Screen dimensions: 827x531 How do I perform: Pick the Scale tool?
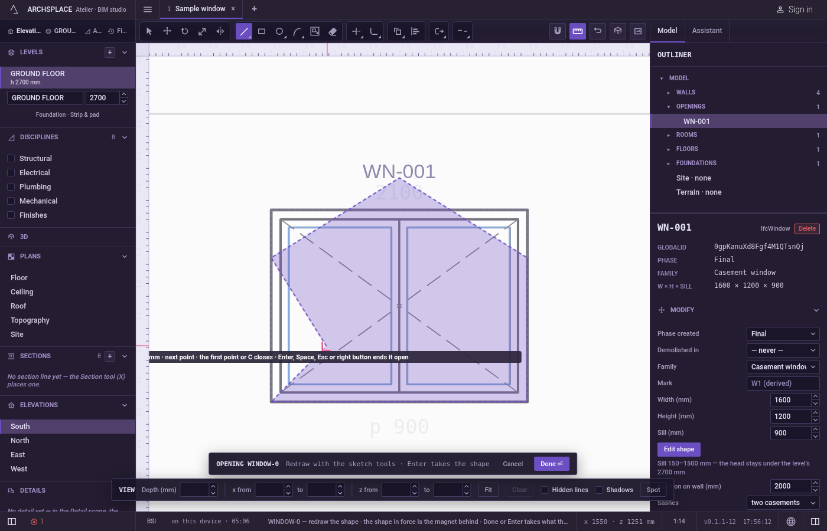[x=203, y=31]
